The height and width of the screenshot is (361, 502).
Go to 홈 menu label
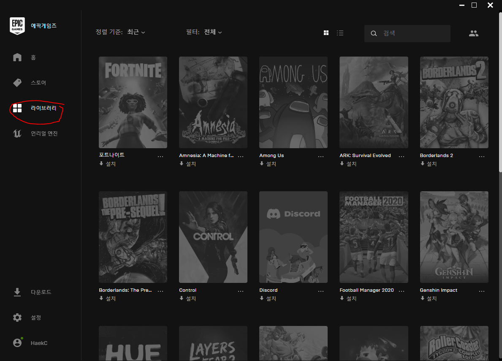(x=33, y=57)
